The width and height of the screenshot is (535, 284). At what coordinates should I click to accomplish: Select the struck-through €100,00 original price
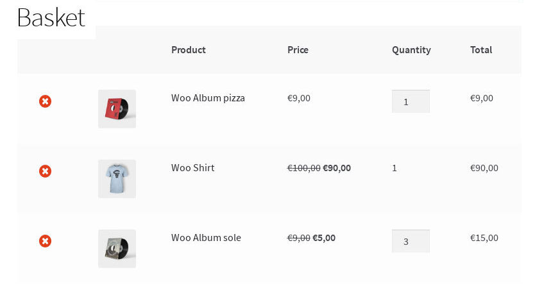click(x=303, y=168)
